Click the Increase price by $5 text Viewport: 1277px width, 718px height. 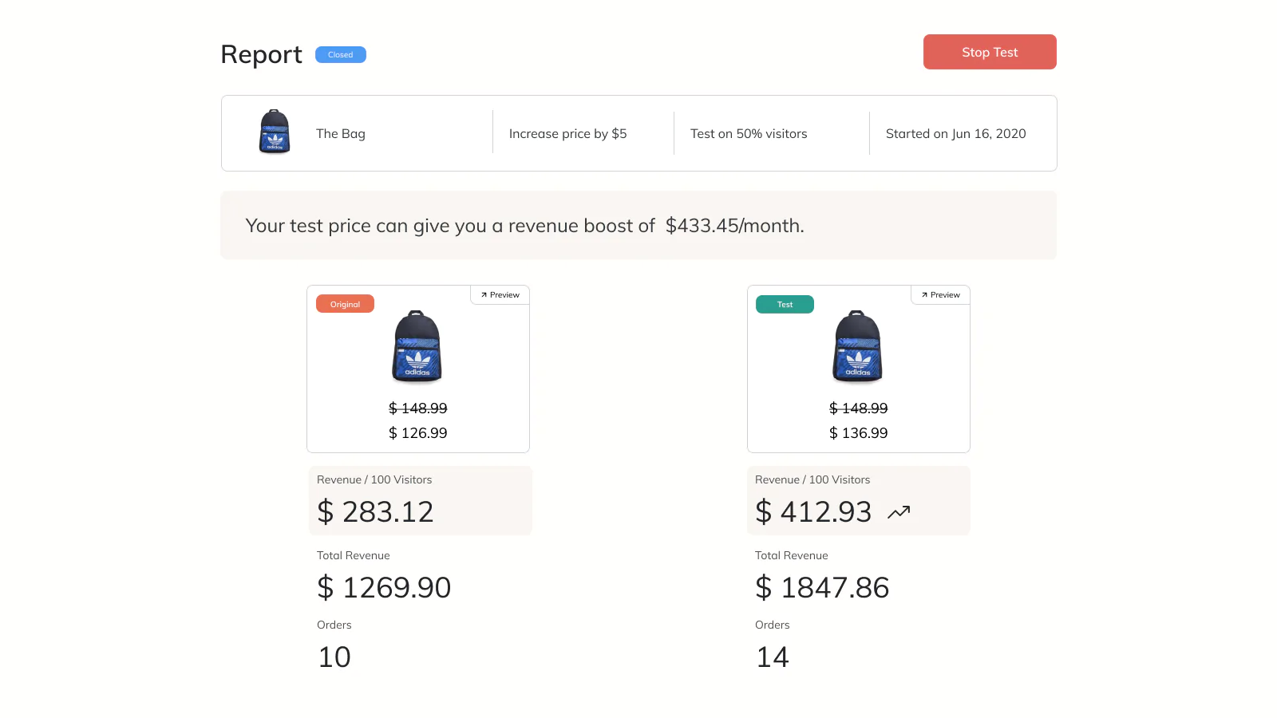568,133
